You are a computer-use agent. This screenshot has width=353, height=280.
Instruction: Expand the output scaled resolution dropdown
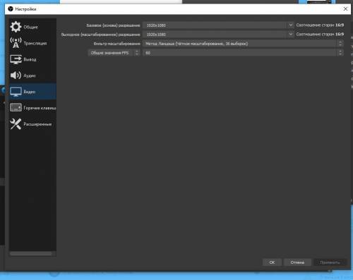291,34
